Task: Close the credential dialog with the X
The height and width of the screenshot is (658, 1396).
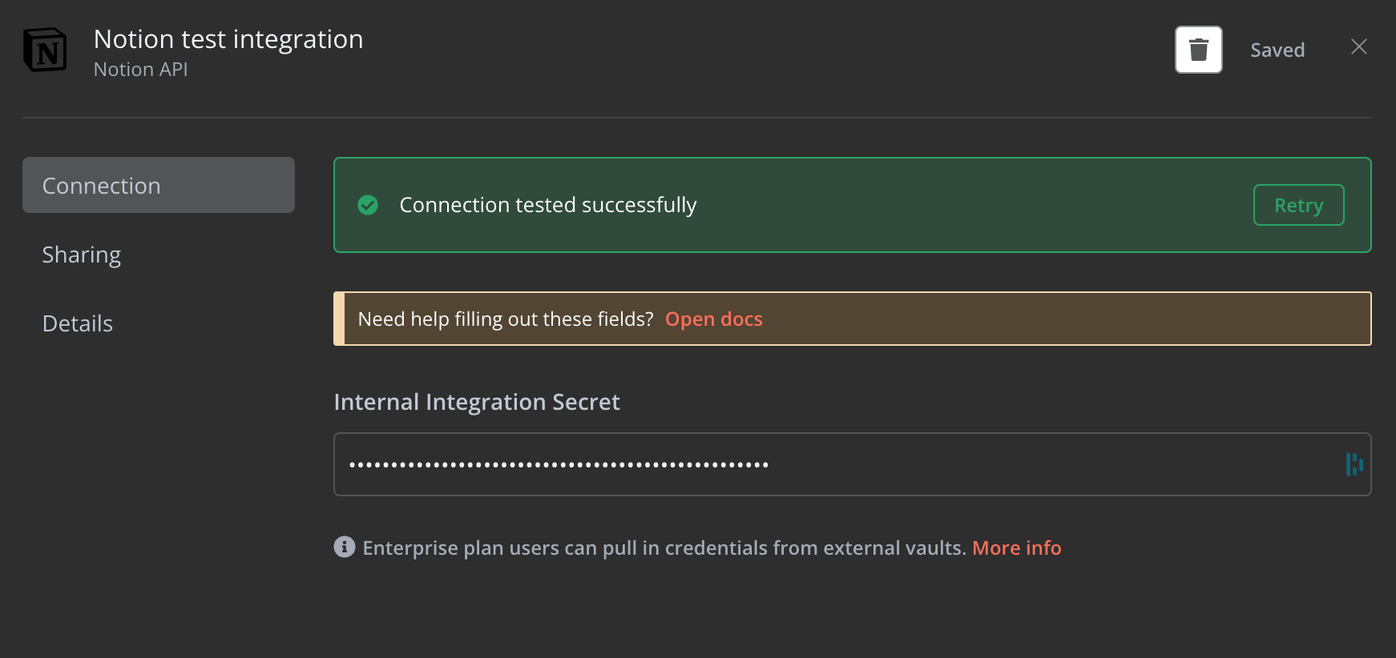Action: (1358, 47)
